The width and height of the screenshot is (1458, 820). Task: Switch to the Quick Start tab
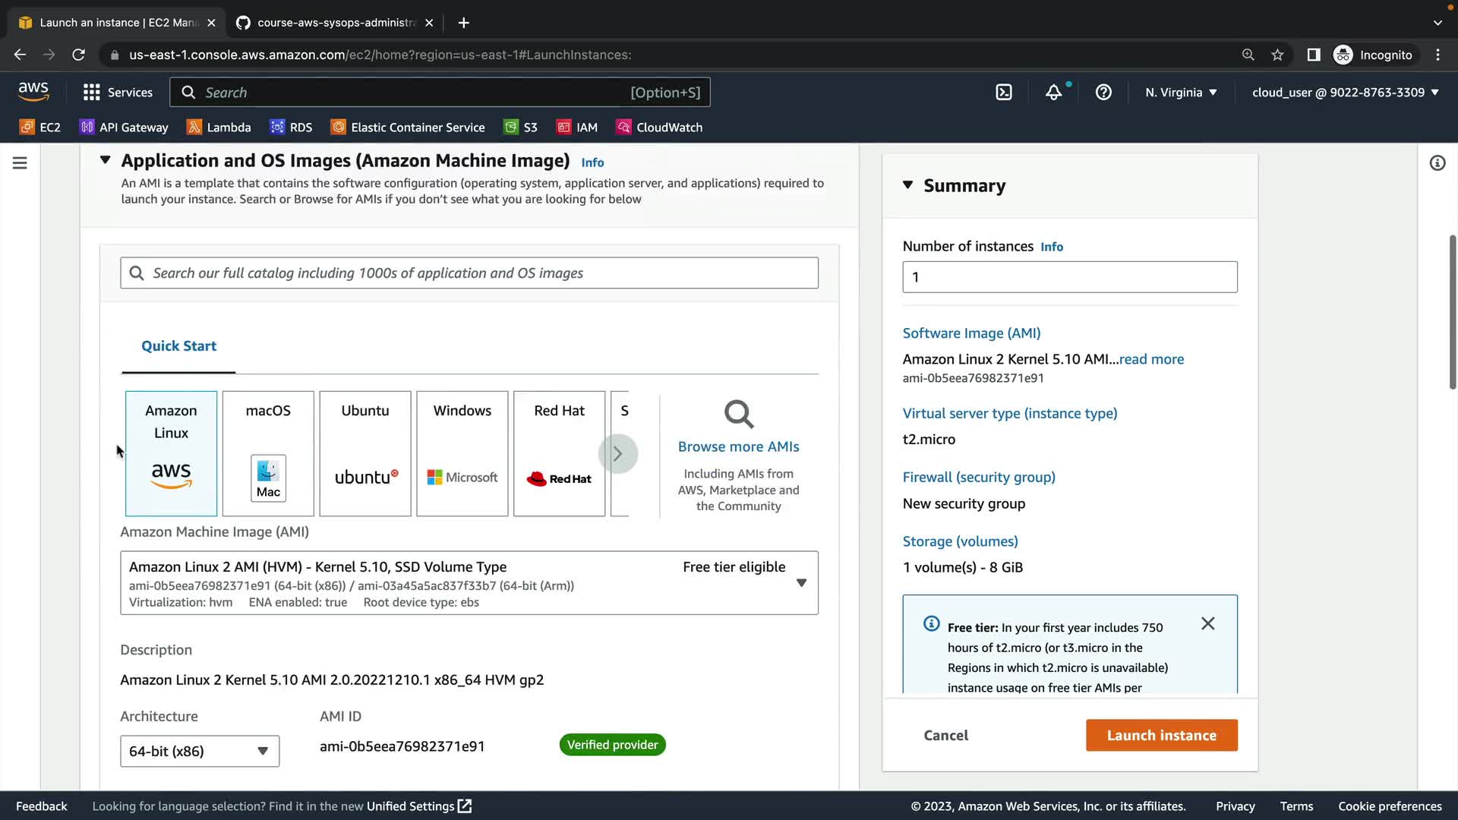click(x=178, y=346)
